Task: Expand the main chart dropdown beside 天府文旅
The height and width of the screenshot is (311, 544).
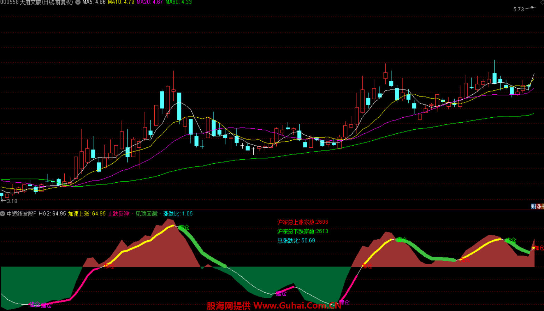Action: click(x=78, y=2)
